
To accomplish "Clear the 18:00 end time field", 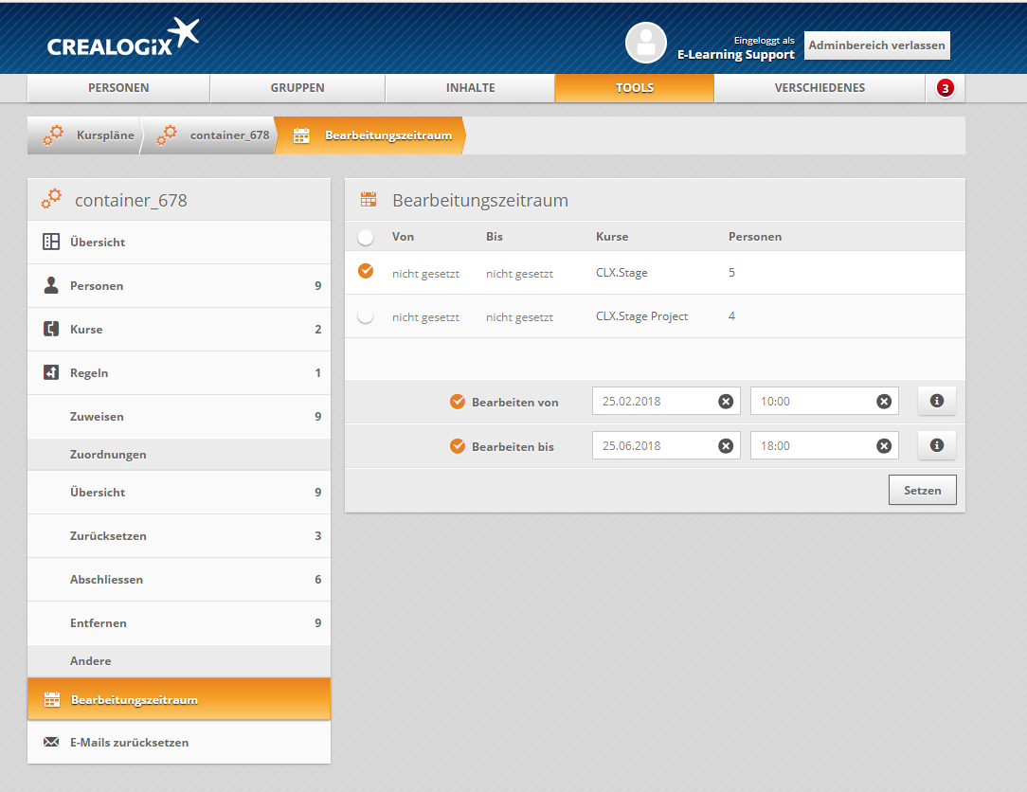I will pyautogui.click(x=884, y=446).
